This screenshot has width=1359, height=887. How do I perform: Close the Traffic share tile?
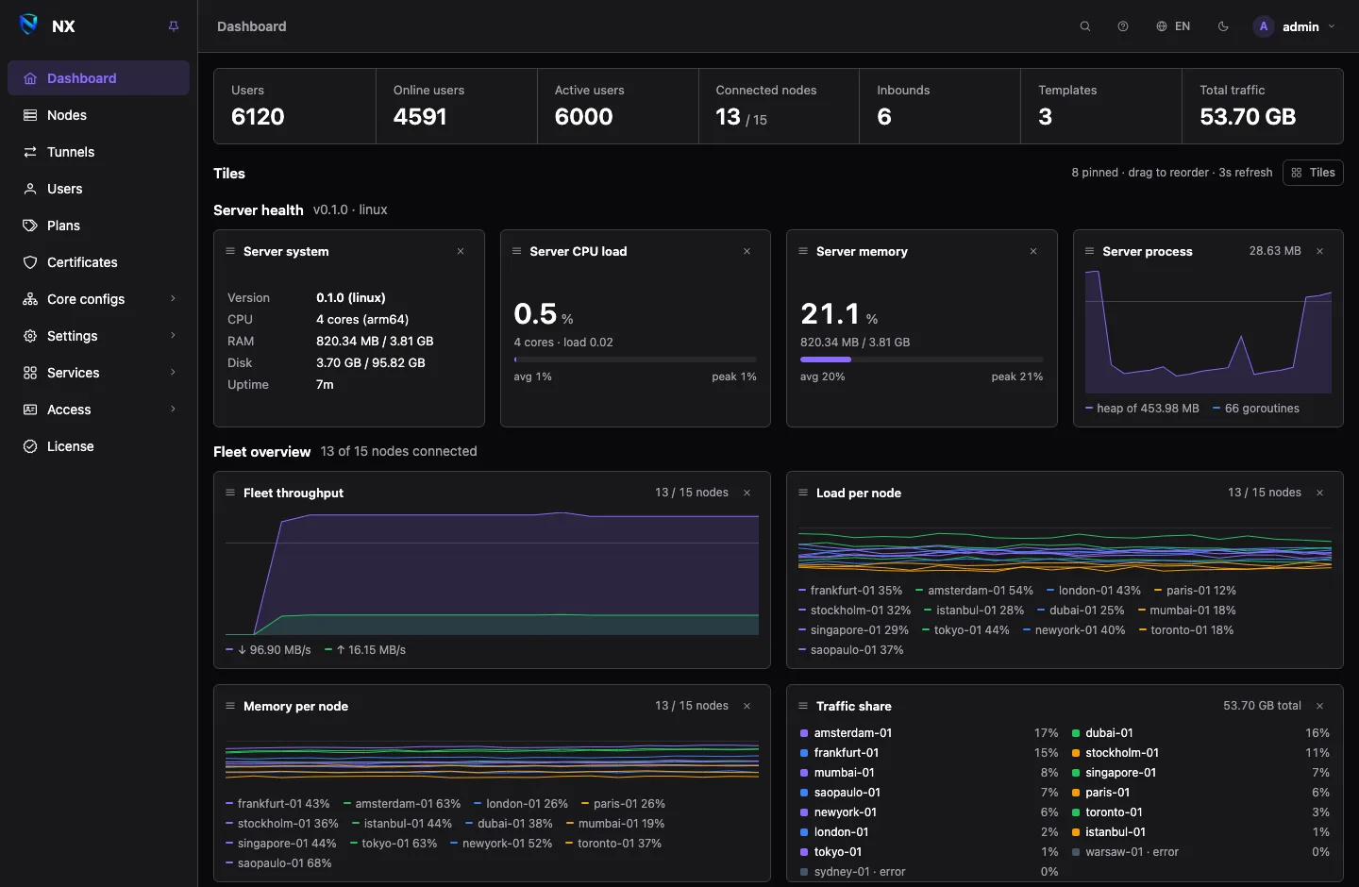pos(1319,706)
